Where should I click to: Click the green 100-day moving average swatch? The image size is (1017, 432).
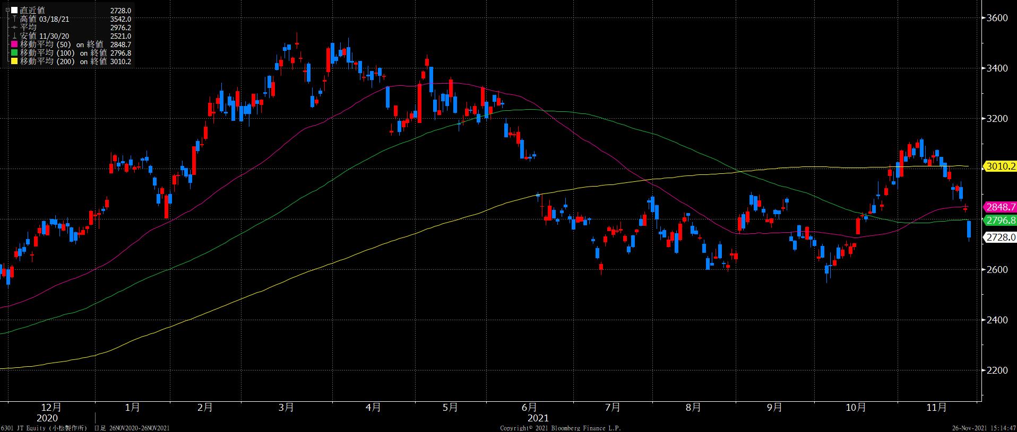[14, 53]
